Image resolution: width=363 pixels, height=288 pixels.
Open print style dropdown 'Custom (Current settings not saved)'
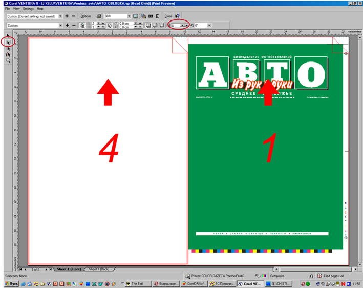(x=60, y=16)
